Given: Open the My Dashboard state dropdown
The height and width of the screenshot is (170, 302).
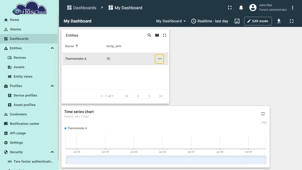Looking at the screenshot, I should (171, 21).
